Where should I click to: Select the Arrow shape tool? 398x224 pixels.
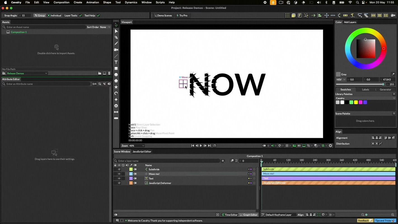coord(116,112)
